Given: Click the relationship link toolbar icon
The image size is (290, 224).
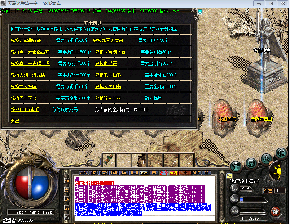Looking at the screenshot, I should [x=134, y=173].
